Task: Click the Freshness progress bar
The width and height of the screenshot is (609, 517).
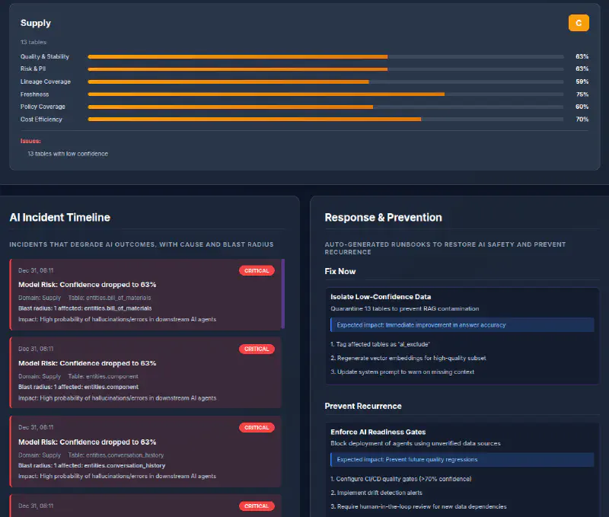Action: (x=326, y=94)
